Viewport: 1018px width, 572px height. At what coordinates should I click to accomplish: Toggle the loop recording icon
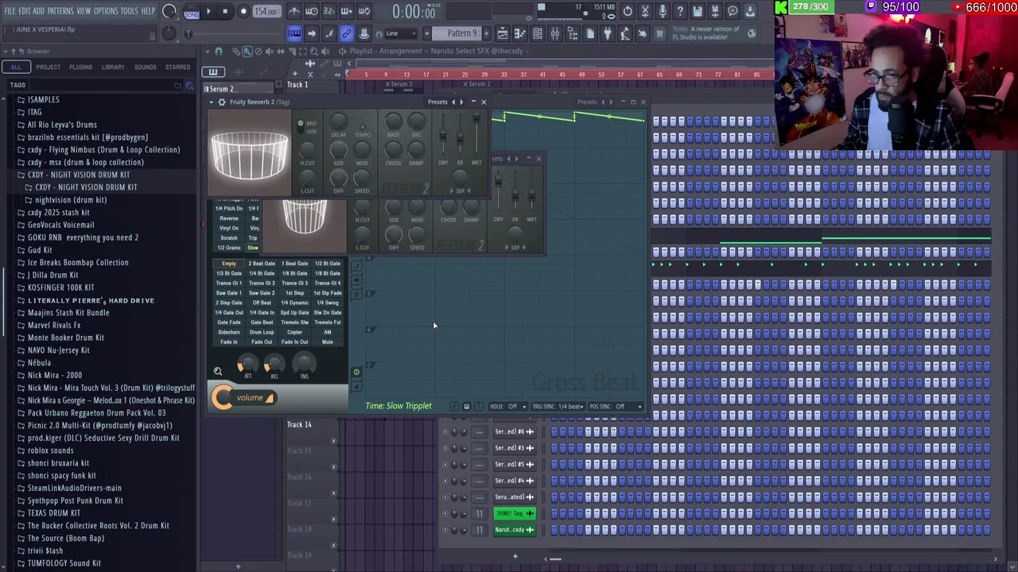[x=364, y=11]
